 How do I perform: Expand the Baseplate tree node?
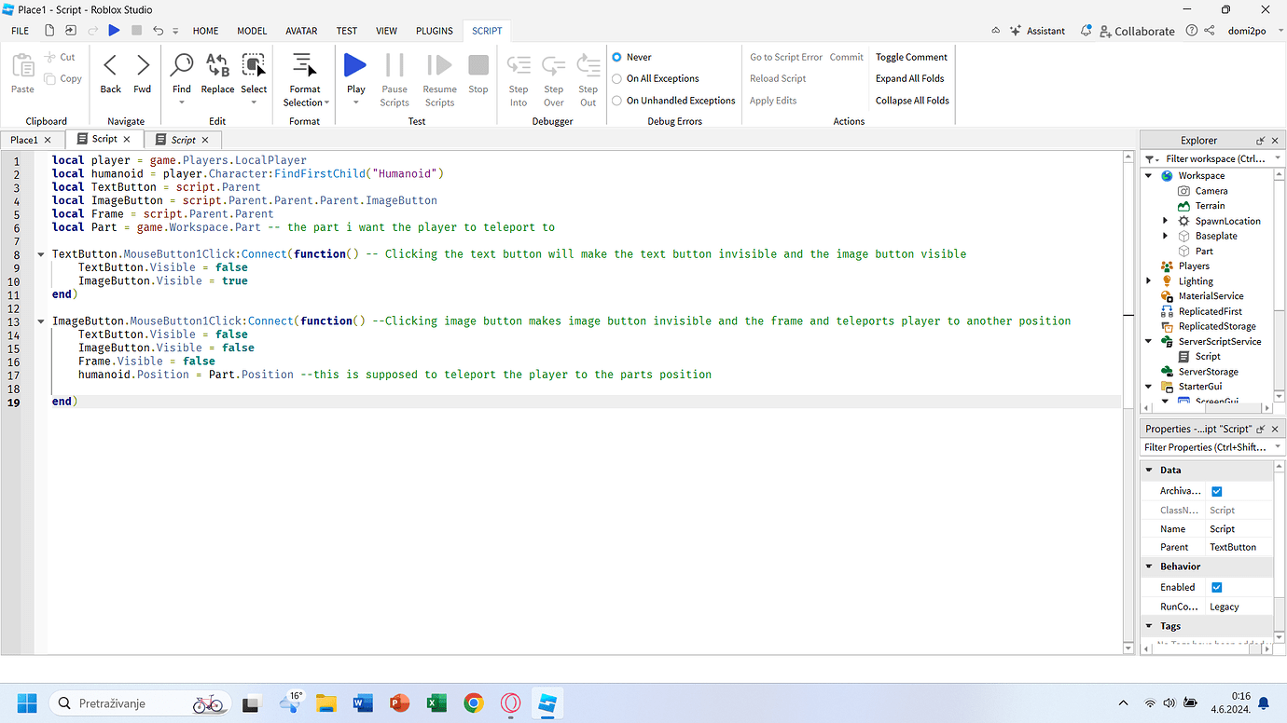click(1165, 236)
